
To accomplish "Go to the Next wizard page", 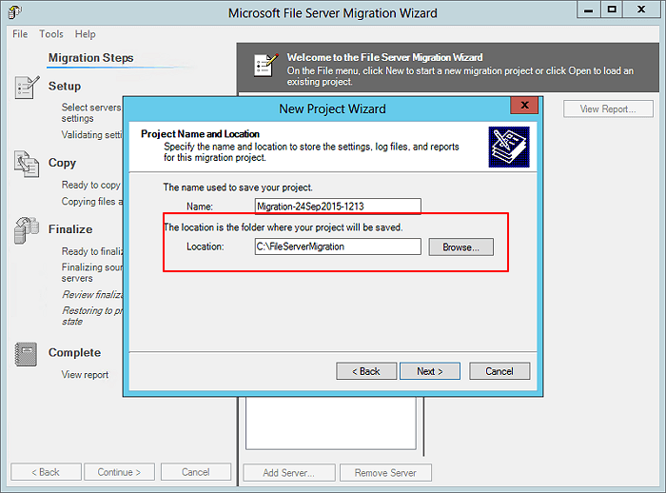I will [x=430, y=371].
